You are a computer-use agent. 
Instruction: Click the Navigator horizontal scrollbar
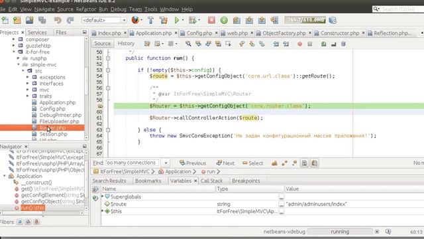(42, 213)
